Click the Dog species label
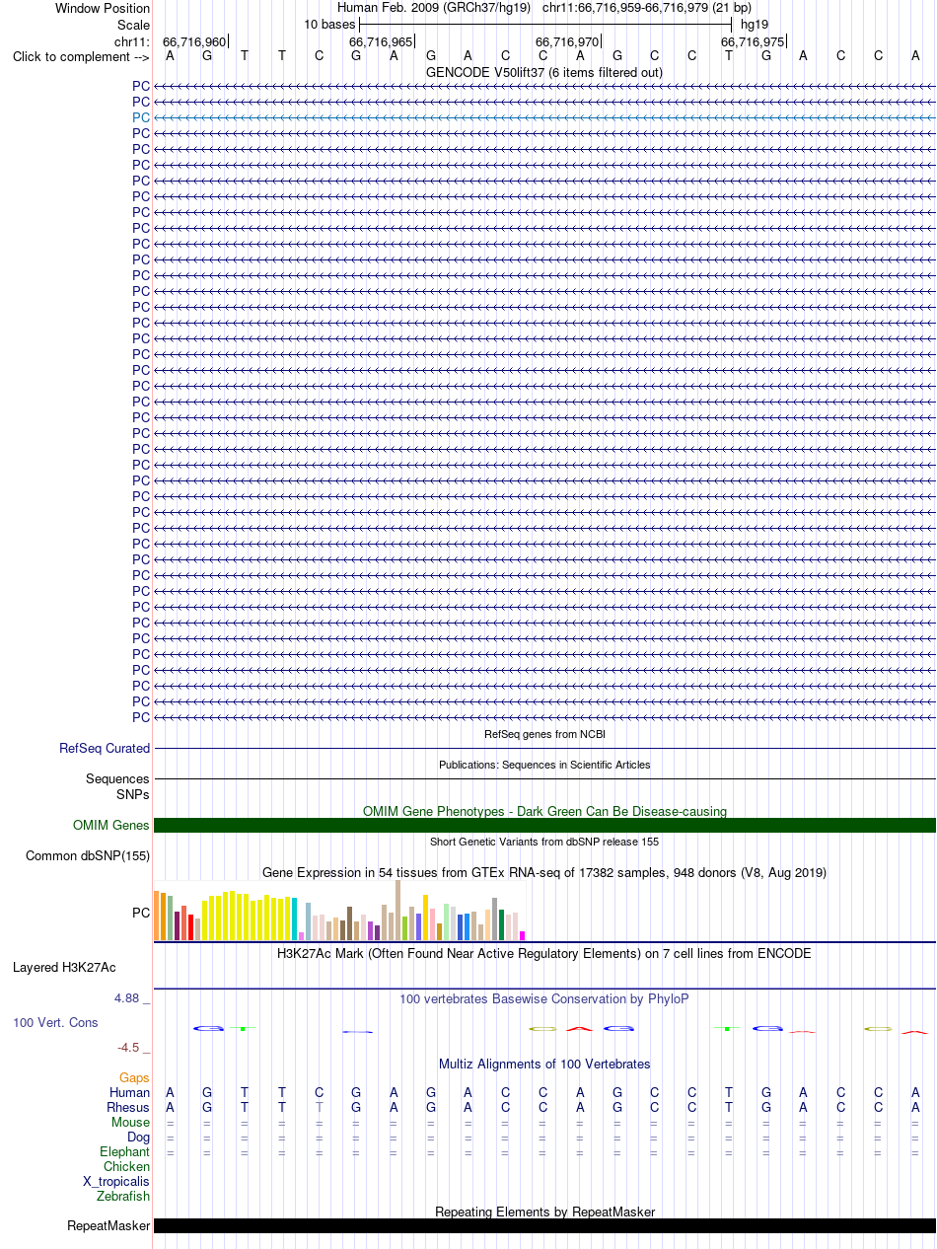 (x=137, y=1137)
